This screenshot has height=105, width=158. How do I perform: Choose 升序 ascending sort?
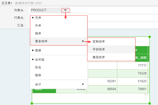pyautogui.click(x=38, y=26)
